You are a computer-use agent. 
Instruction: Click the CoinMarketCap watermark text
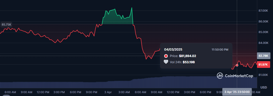tap(239, 76)
